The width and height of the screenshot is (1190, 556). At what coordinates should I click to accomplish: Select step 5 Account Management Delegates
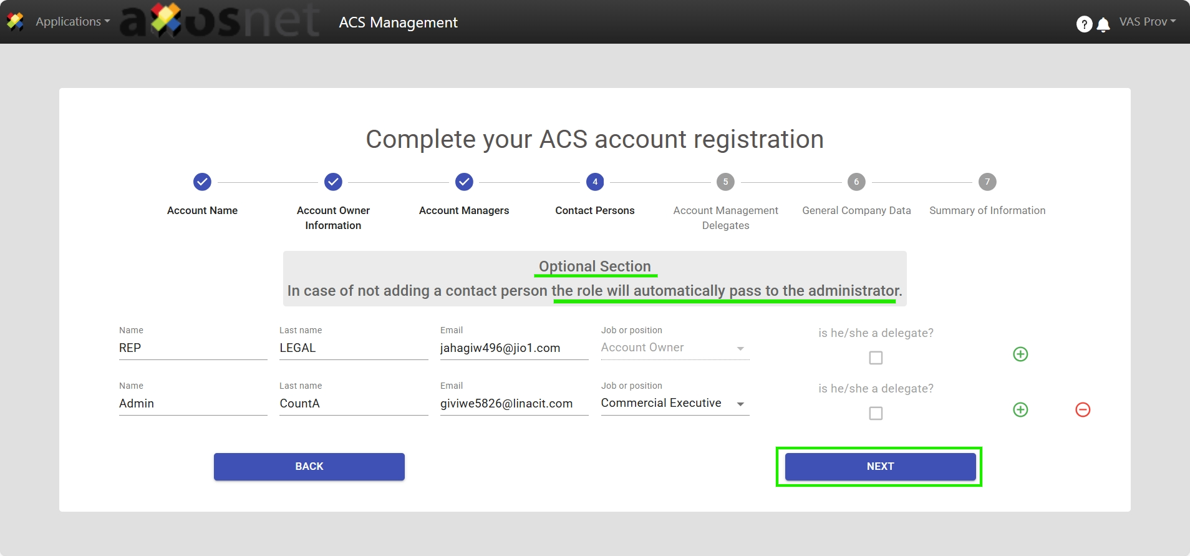pos(725,182)
